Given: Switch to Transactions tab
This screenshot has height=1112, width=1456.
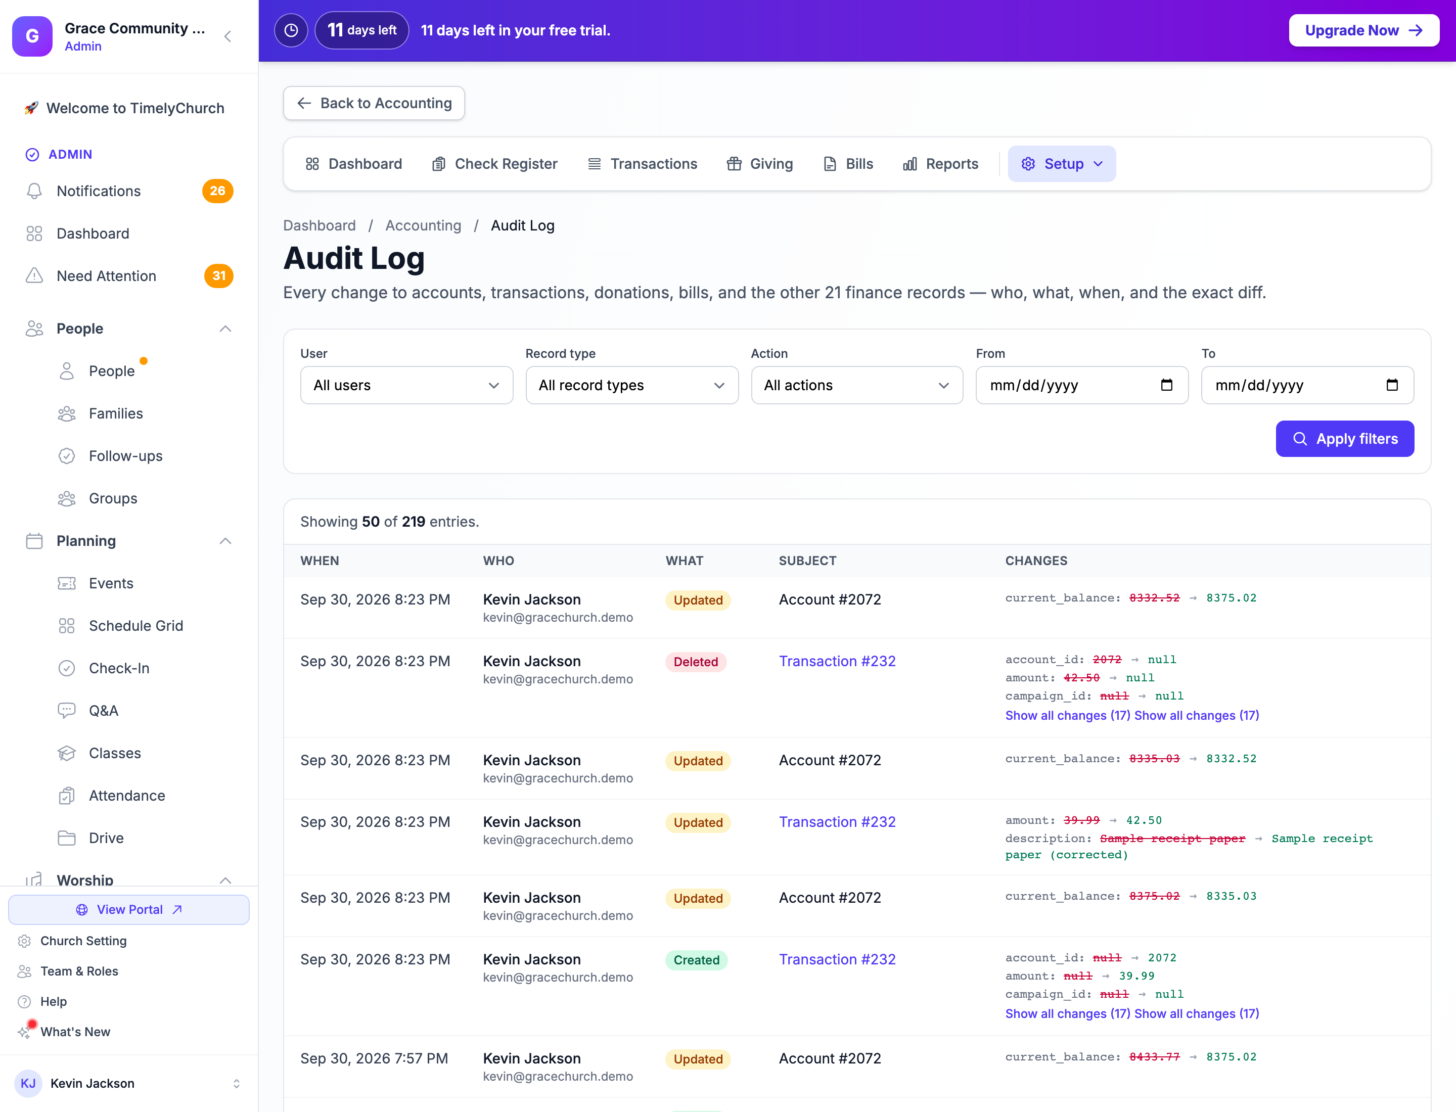Looking at the screenshot, I should pos(642,163).
